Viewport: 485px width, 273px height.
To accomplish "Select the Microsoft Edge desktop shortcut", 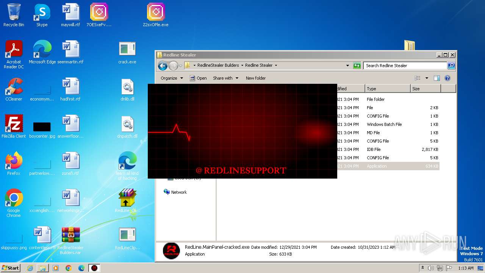I will pos(42,52).
